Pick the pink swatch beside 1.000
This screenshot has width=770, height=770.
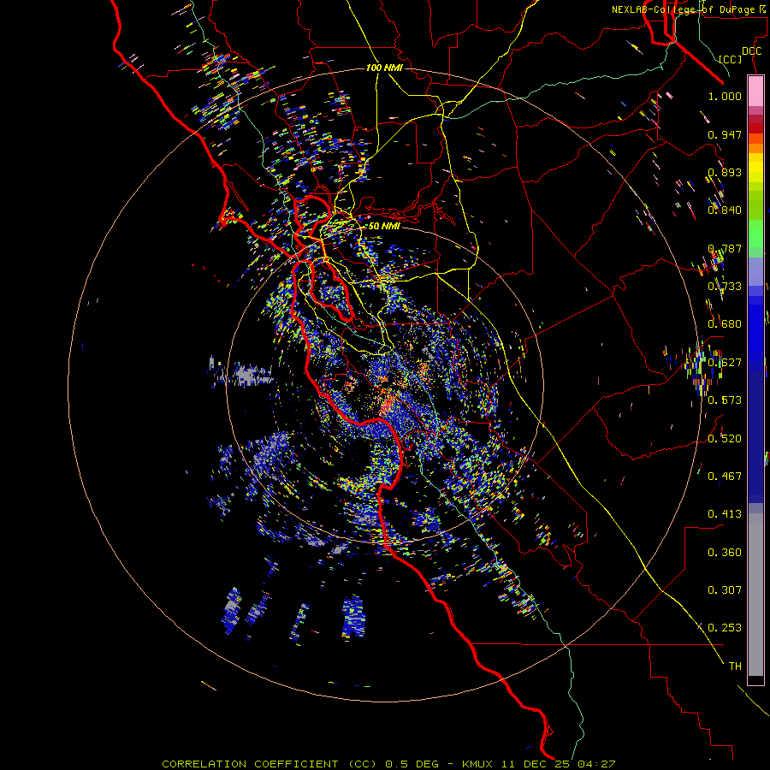(755, 92)
